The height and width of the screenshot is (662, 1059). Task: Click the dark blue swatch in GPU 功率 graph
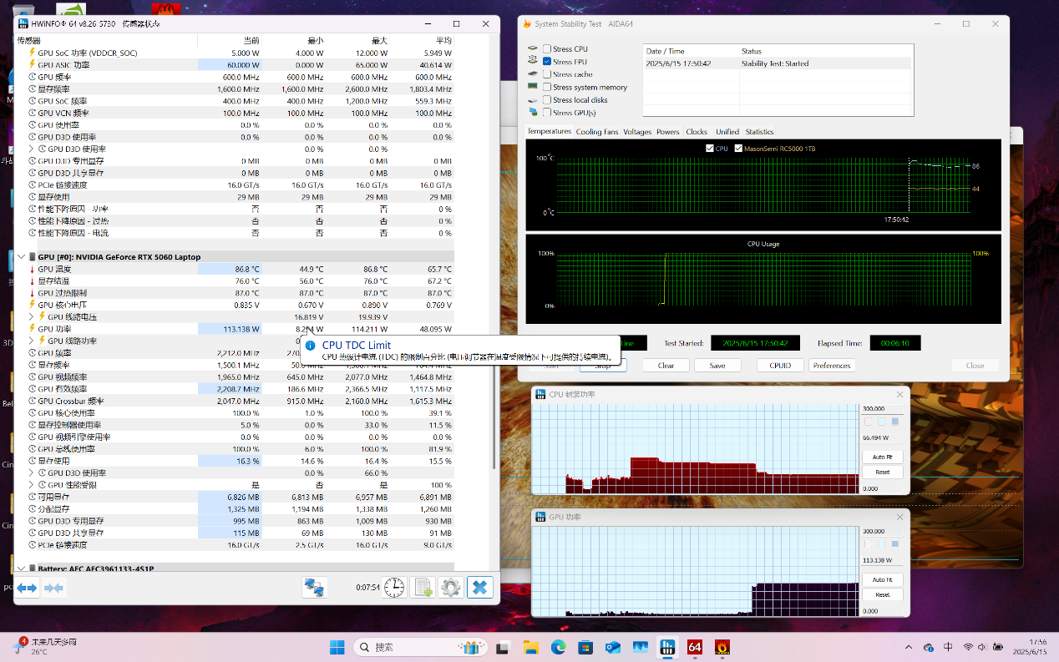pos(895,544)
